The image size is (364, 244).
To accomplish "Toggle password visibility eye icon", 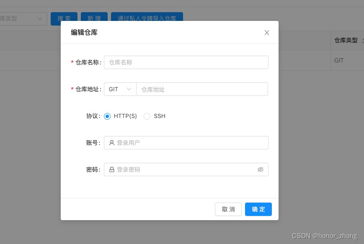I will point(261,170).
